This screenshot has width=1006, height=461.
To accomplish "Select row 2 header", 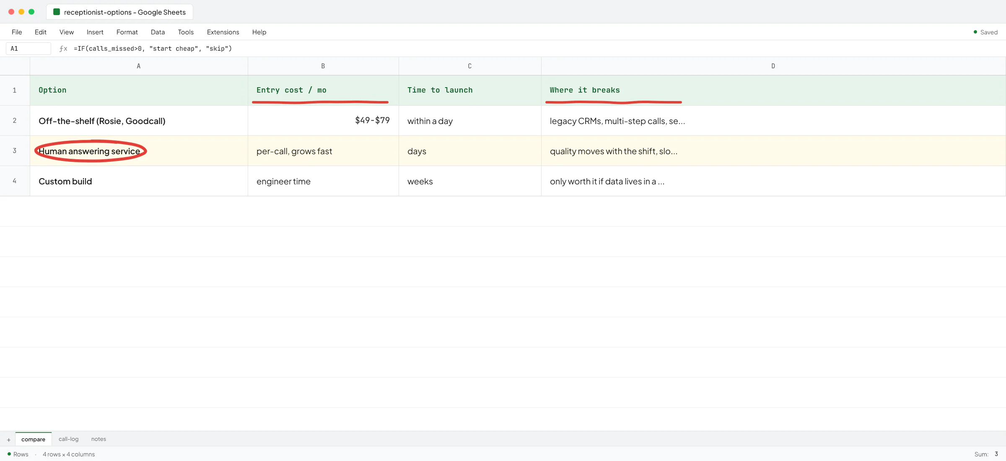I will point(15,121).
